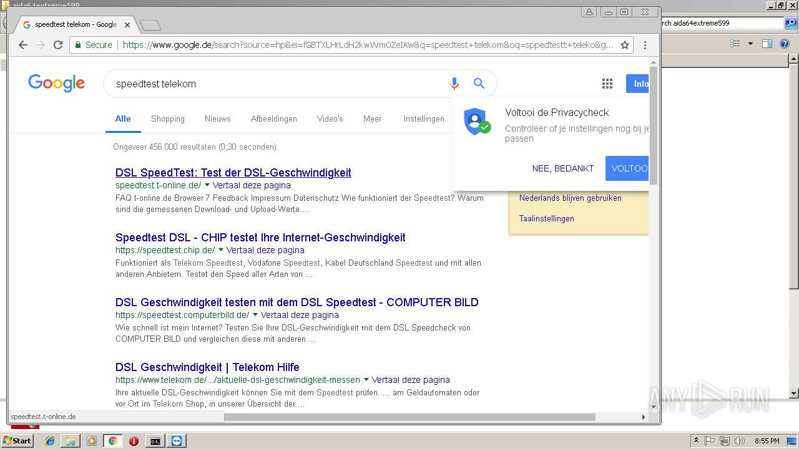This screenshot has height=449, width=799.
Task: Click Chrome's forward arrow button
Action: pyautogui.click(x=41, y=45)
